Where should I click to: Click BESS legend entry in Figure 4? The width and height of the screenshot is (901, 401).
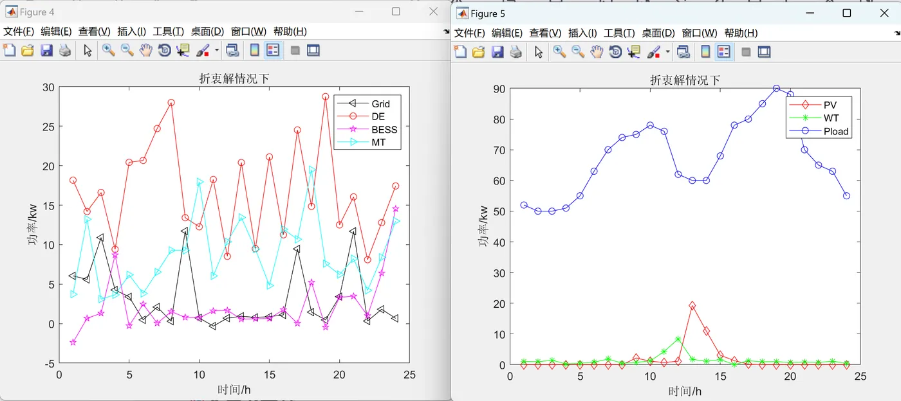click(384, 129)
